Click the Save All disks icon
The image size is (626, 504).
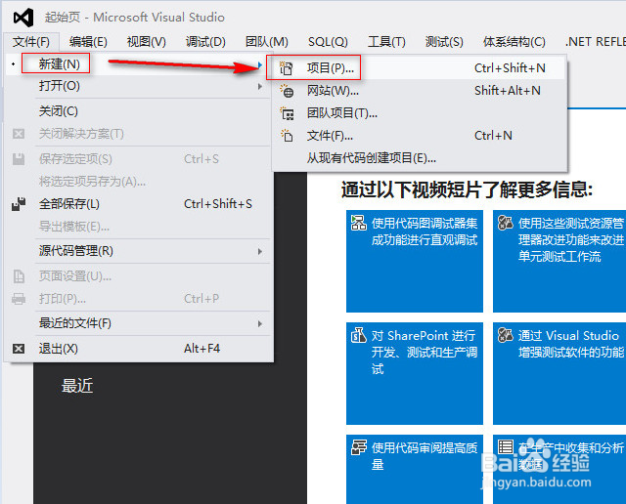click(x=19, y=204)
